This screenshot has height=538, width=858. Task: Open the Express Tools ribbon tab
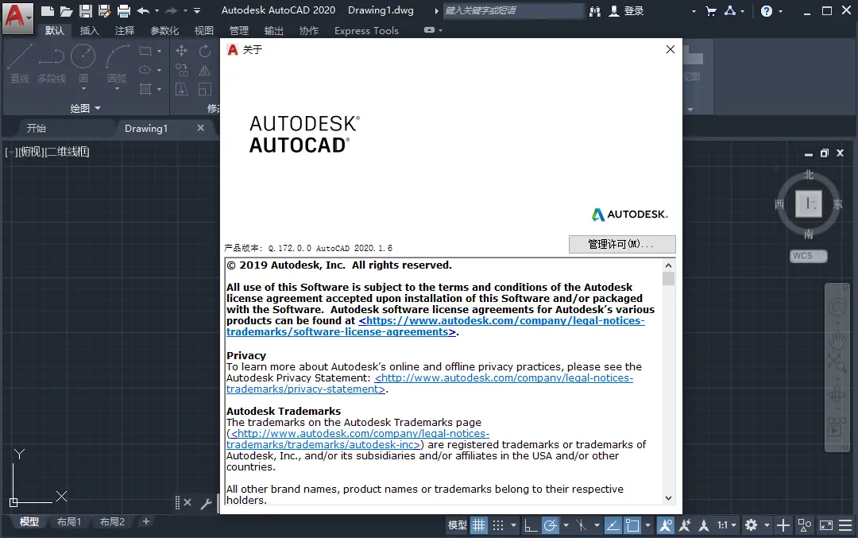click(x=366, y=31)
